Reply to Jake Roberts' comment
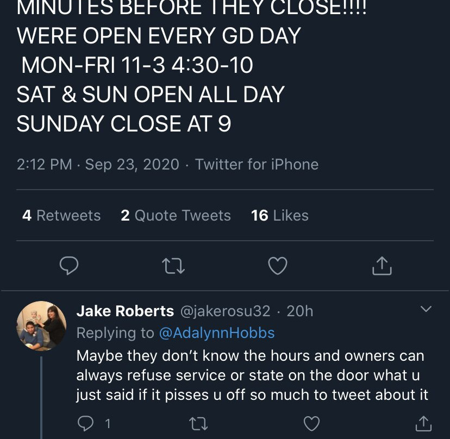Screen dimensions: 450x439 tap(85, 423)
